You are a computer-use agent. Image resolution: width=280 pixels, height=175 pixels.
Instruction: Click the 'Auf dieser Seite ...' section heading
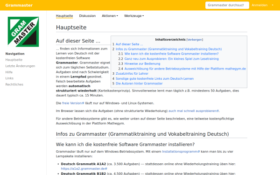pyautogui.click(x=78, y=41)
